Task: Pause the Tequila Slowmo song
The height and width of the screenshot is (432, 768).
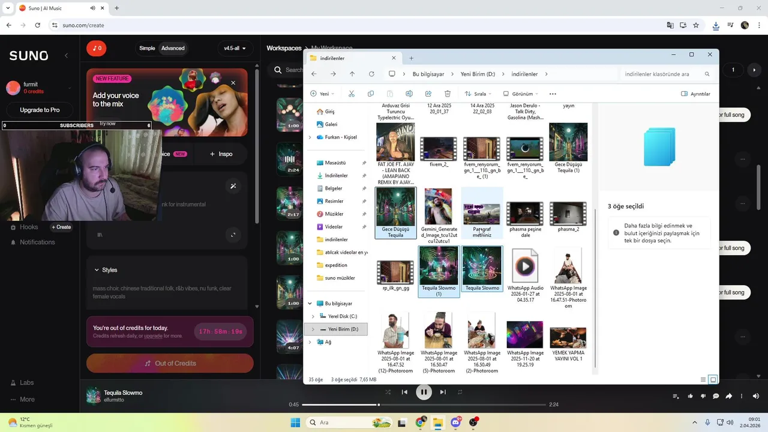Action: click(x=424, y=392)
